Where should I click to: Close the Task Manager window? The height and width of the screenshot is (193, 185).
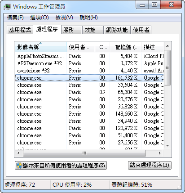171,5
